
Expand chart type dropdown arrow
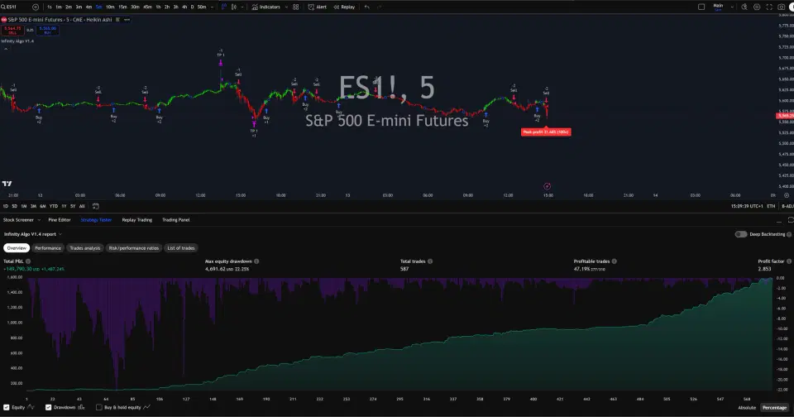click(x=242, y=7)
